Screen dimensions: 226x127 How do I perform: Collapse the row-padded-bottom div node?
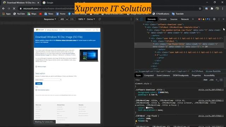(148, 30)
